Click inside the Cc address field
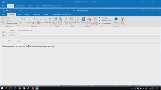This screenshot has height=90, width=161. click(x=89, y=37)
